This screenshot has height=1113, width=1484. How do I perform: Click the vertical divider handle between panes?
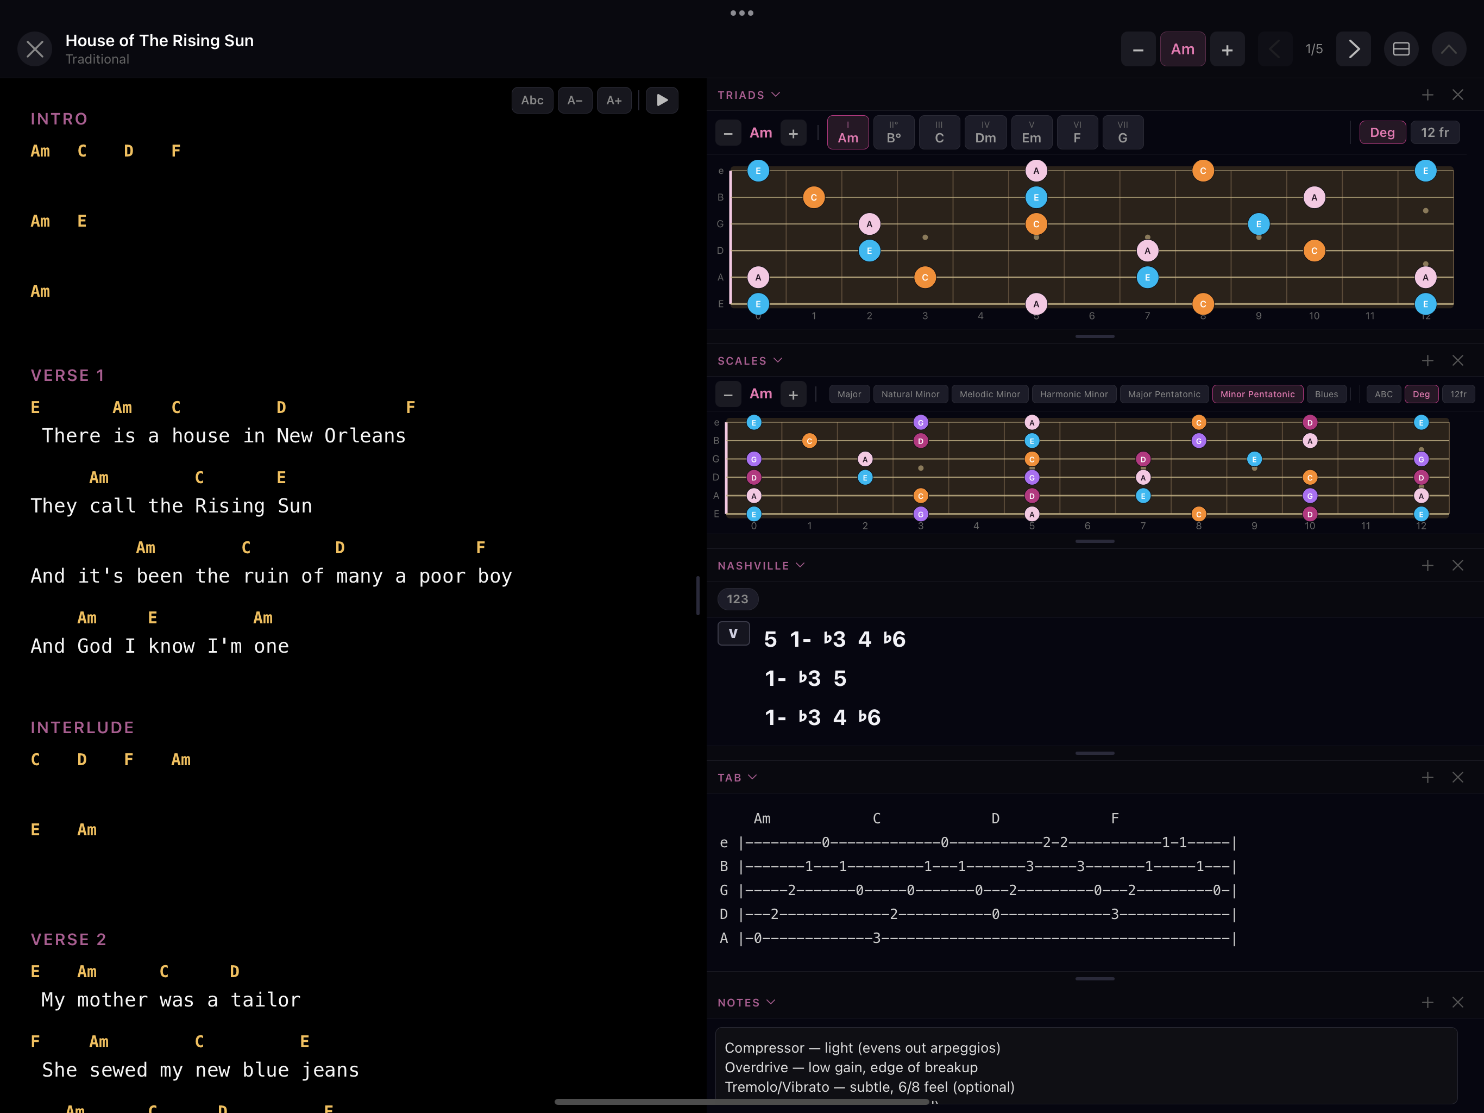pyautogui.click(x=697, y=596)
